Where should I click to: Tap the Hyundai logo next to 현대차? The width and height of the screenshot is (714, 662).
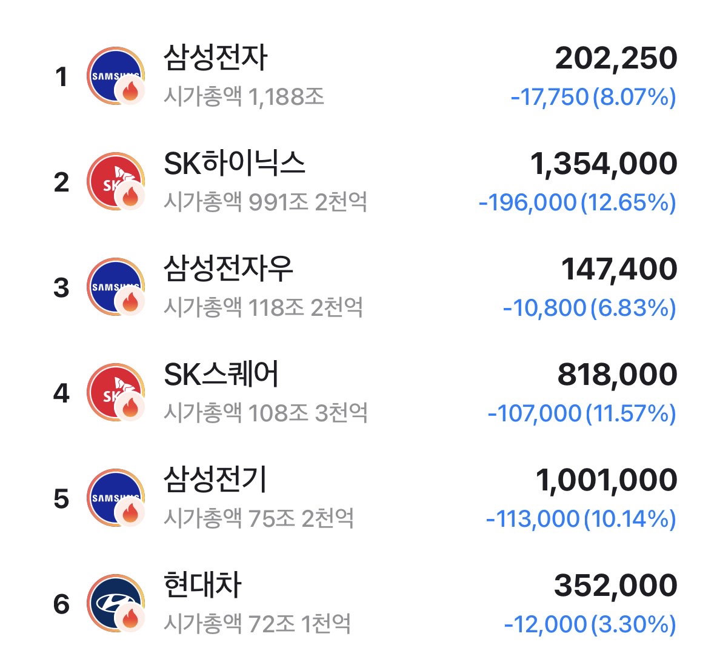click(116, 603)
